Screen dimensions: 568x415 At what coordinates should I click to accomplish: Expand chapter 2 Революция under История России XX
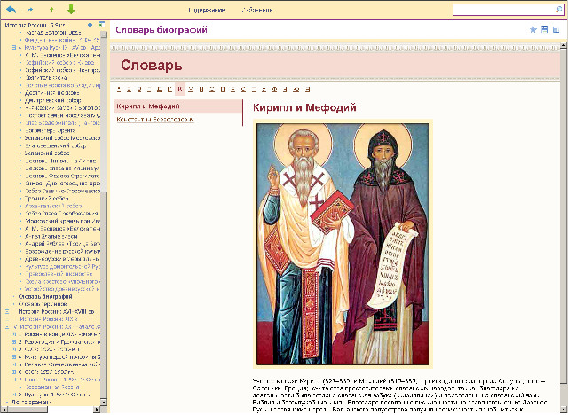tap(14, 341)
